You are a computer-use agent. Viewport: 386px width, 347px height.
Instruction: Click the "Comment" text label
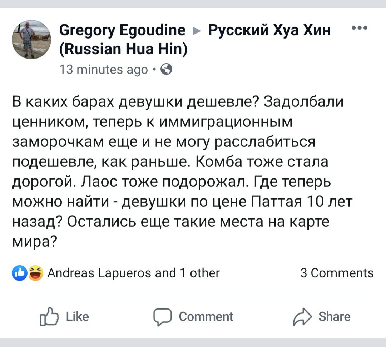[x=206, y=317]
